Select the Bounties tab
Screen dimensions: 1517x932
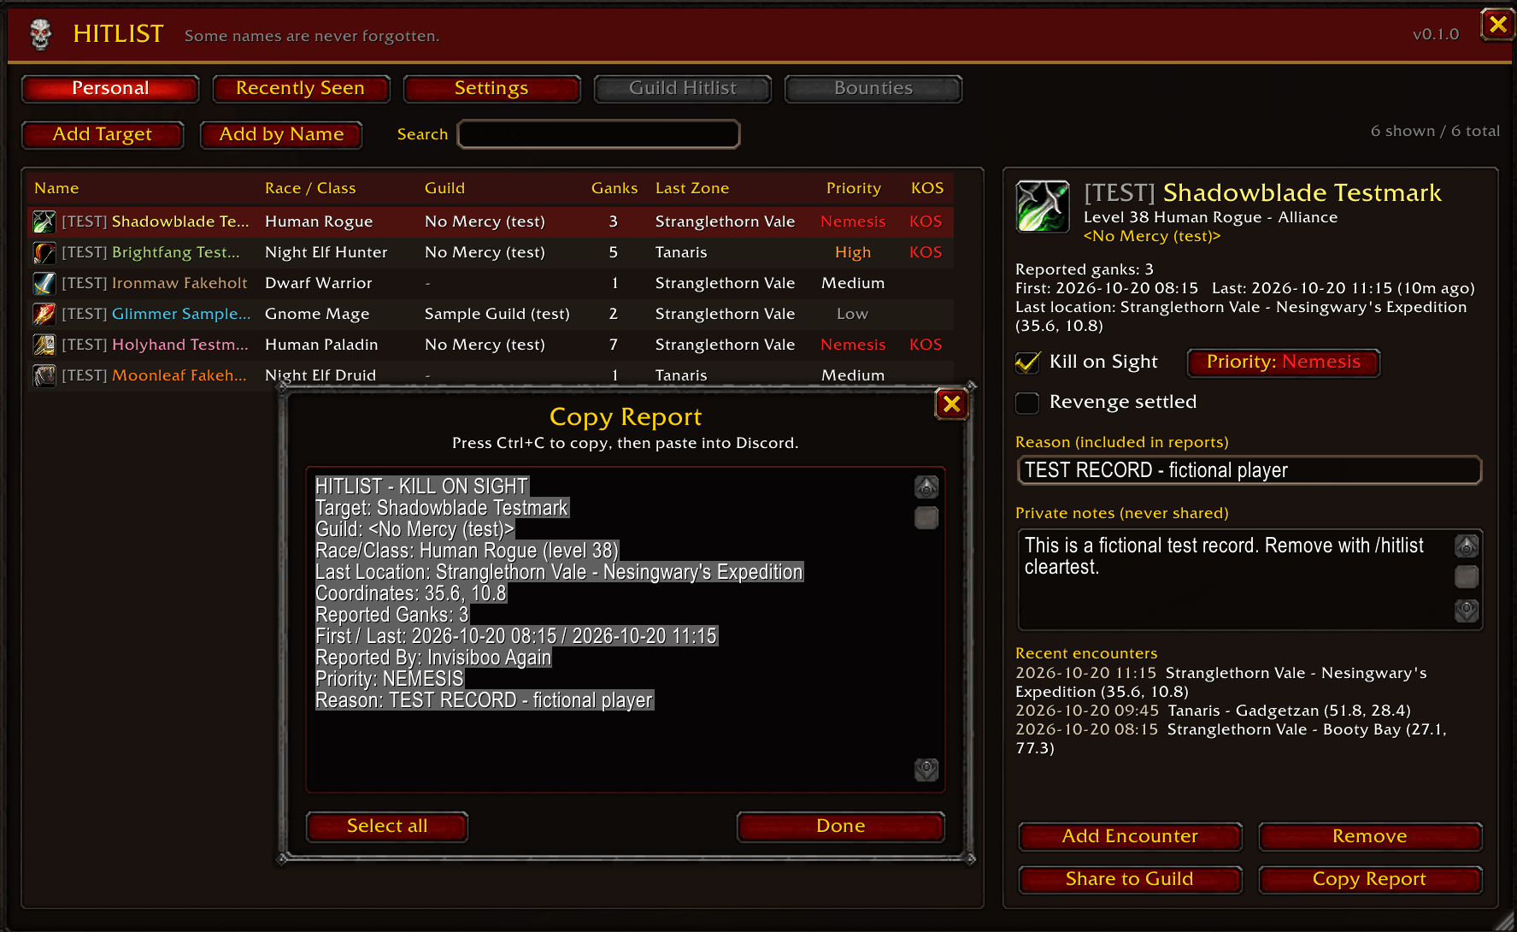(x=873, y=88)
